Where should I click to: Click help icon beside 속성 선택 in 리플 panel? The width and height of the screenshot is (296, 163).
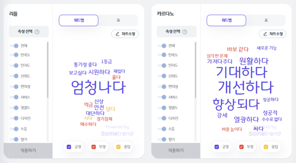(37, 32)
